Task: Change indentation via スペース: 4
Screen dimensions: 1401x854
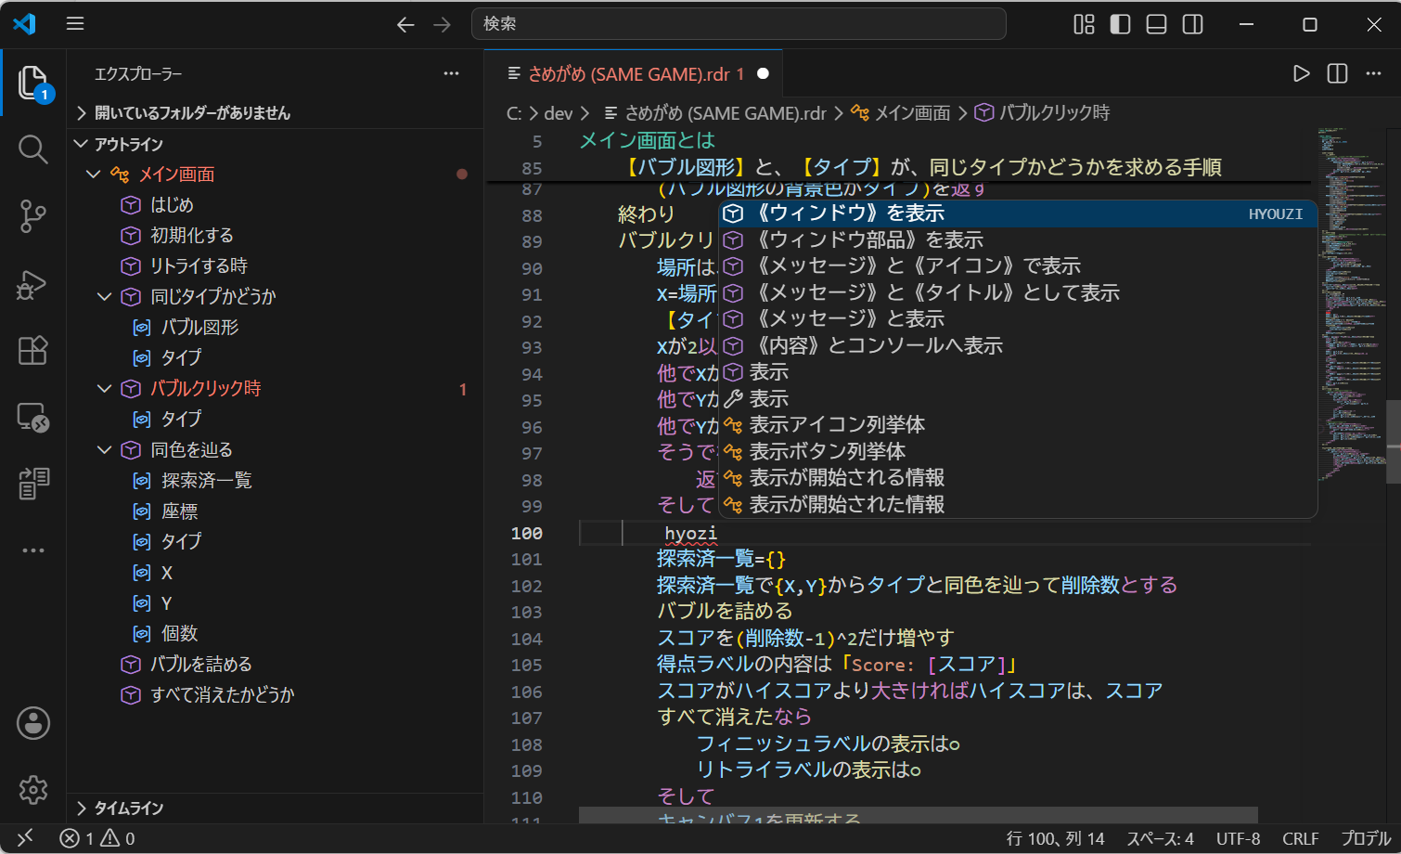Action: click(1160, 838)
